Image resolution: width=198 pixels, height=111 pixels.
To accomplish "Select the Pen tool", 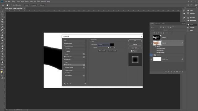I will point(2,51).
